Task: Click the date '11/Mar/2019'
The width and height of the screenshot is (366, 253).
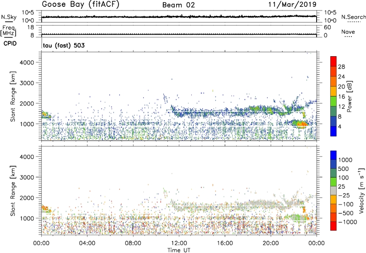Action: click(292, 5)
